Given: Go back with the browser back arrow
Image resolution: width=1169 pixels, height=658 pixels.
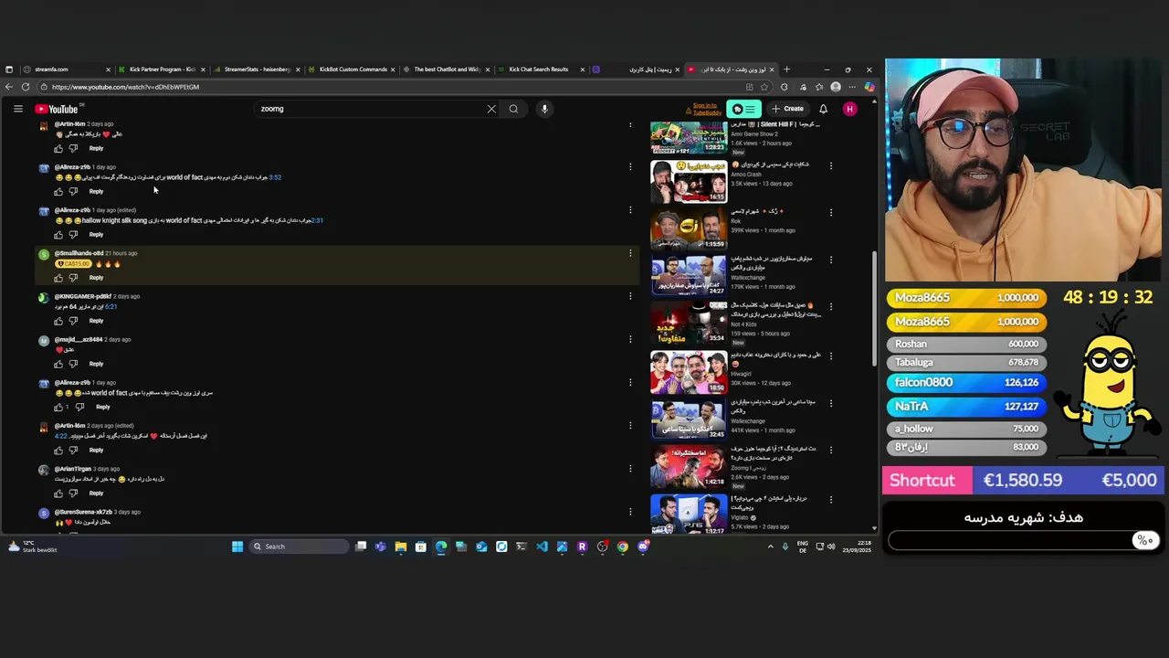Looking at the screenshot, I should [x=9, y=87].
